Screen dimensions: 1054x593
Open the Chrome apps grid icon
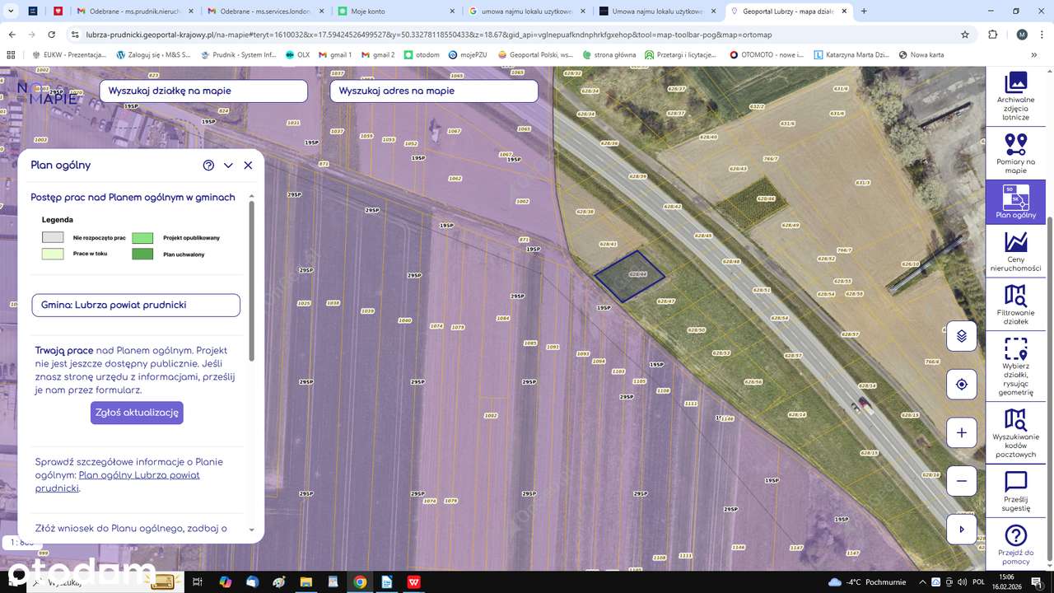coord(11,54)
